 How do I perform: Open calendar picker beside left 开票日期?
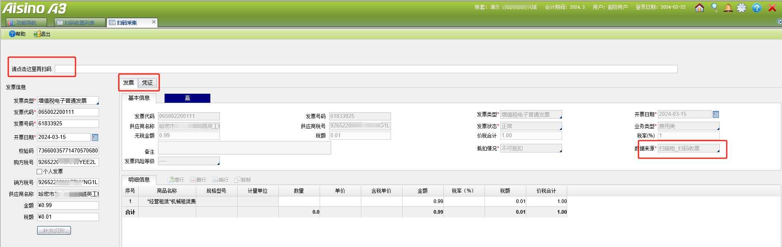95,137
